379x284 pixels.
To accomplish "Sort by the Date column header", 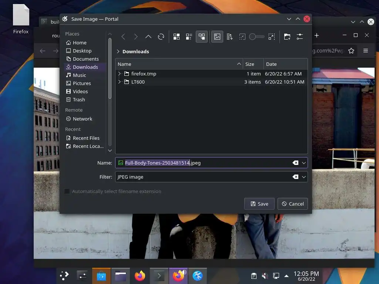I will (285, 64).
